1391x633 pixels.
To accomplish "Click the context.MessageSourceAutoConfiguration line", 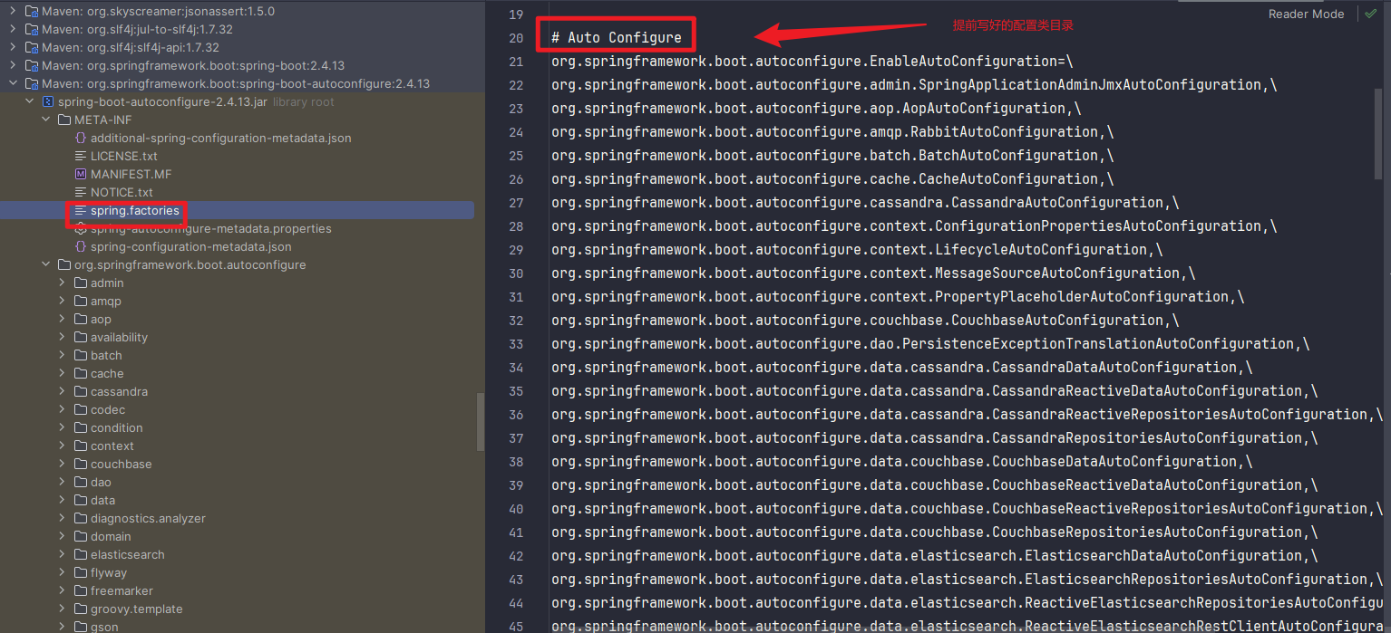I will point(873,273).
